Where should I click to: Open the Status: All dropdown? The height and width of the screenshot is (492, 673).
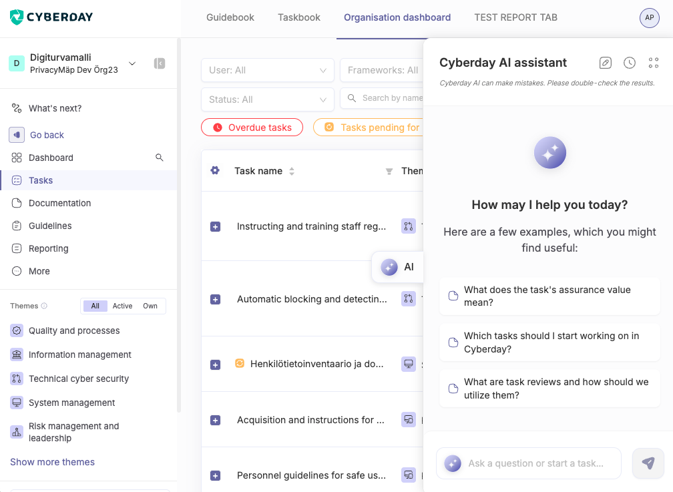267,99
